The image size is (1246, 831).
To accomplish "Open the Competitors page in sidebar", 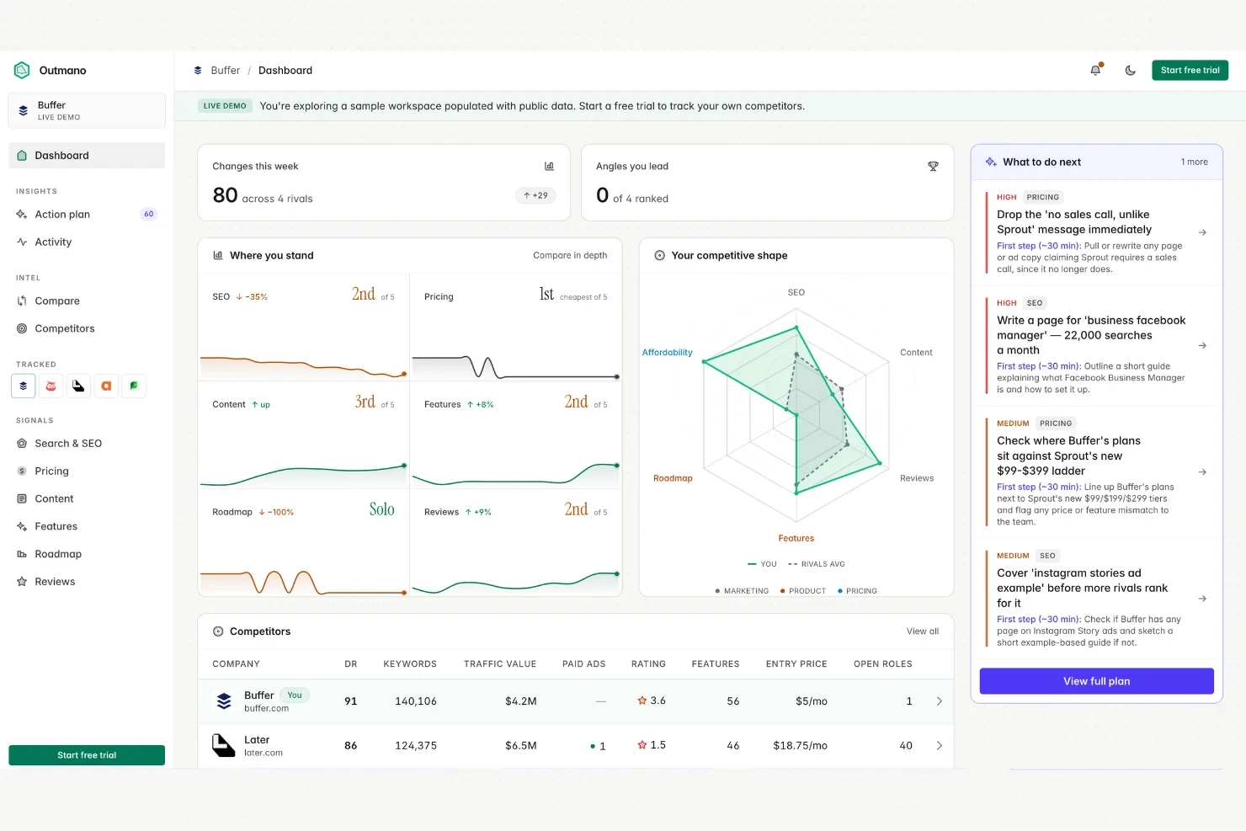I will pyautogui.click(x=87, y=329).
